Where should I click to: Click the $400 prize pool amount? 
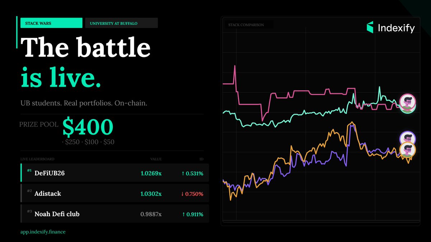(88, 126)
